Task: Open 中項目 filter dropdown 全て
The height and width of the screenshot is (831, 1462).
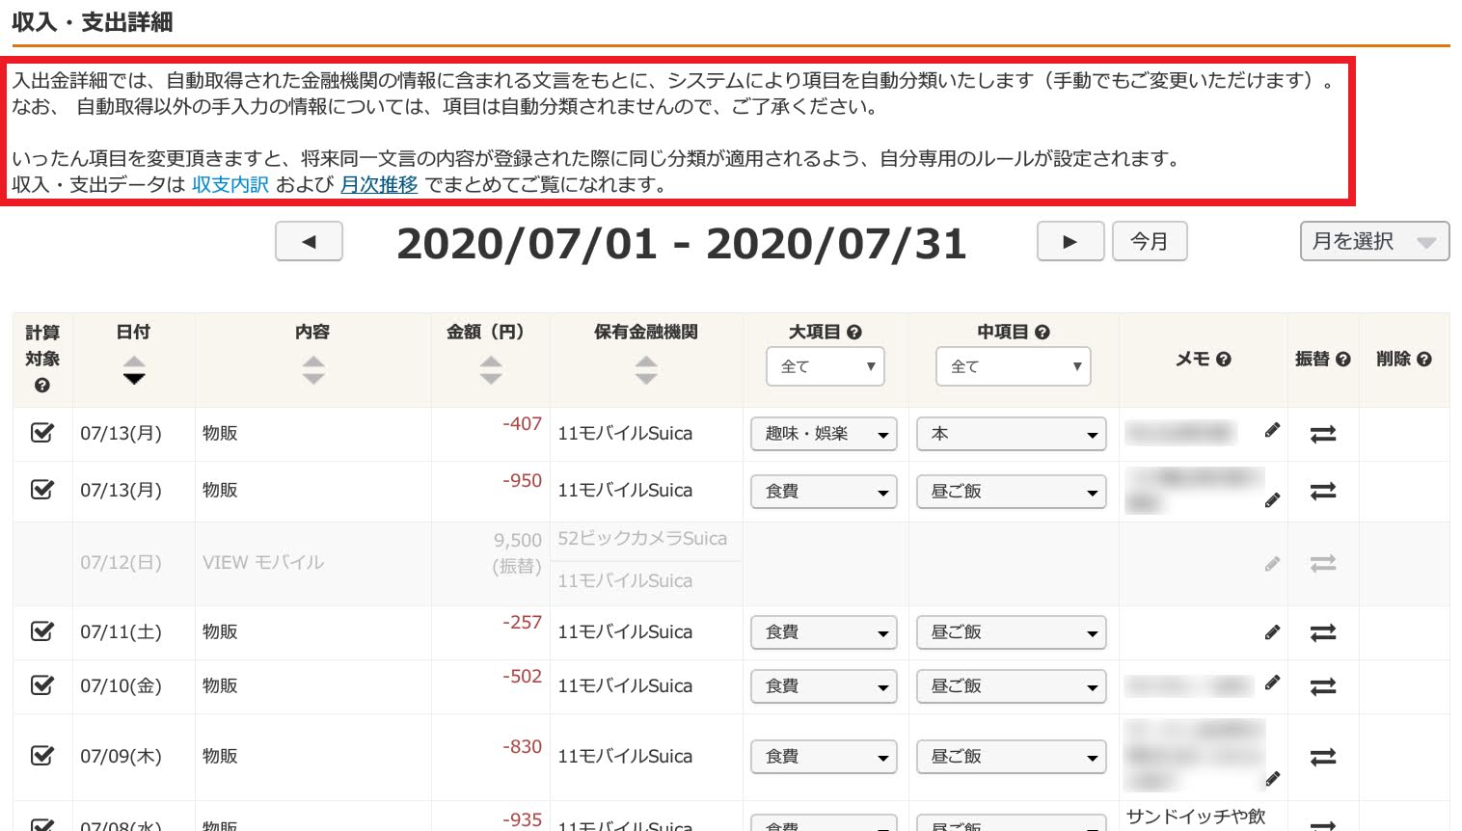Action: [x=1014, y=366]
